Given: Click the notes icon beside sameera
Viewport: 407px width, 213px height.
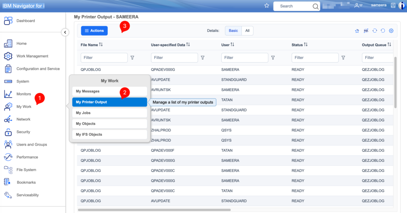Looking at the screenshot, I should coord(393,6).
